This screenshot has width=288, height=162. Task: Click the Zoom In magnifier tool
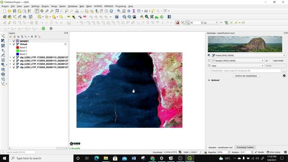click(47, 11)
